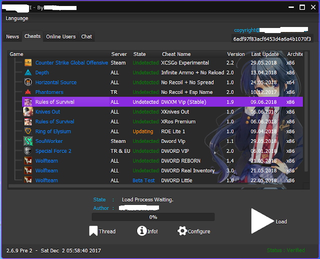Click icon of Wolfteam DWORD Little row

[28, 180]
